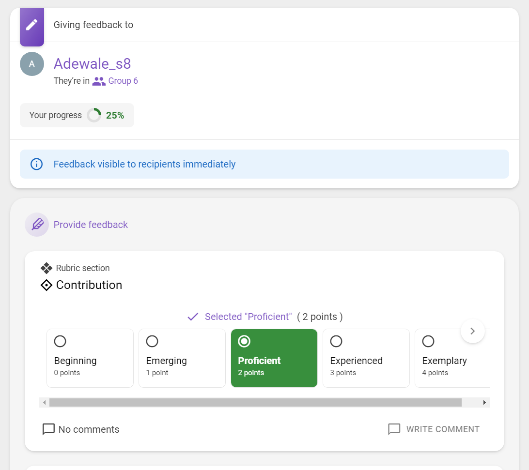Click the Feedback visible to recipients immediately text
The height and width of the screenshot is (470, 529).
(x=144, y=164)
